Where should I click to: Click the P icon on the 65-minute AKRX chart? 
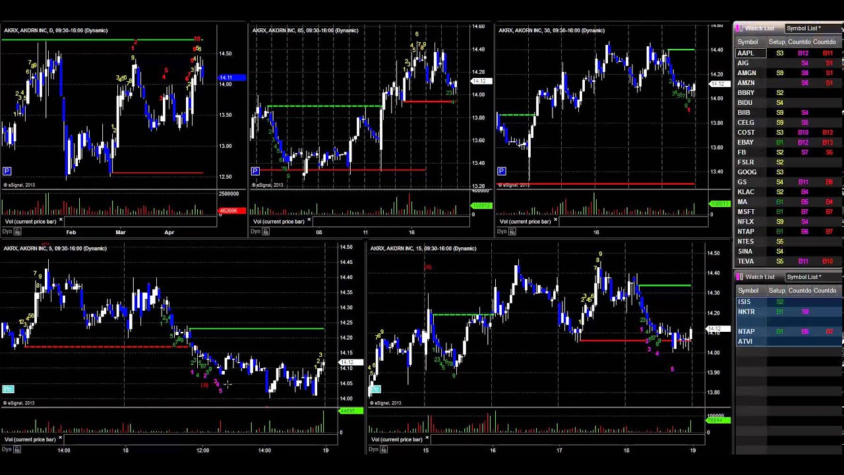pyautogui.click(x=255, y=172)
